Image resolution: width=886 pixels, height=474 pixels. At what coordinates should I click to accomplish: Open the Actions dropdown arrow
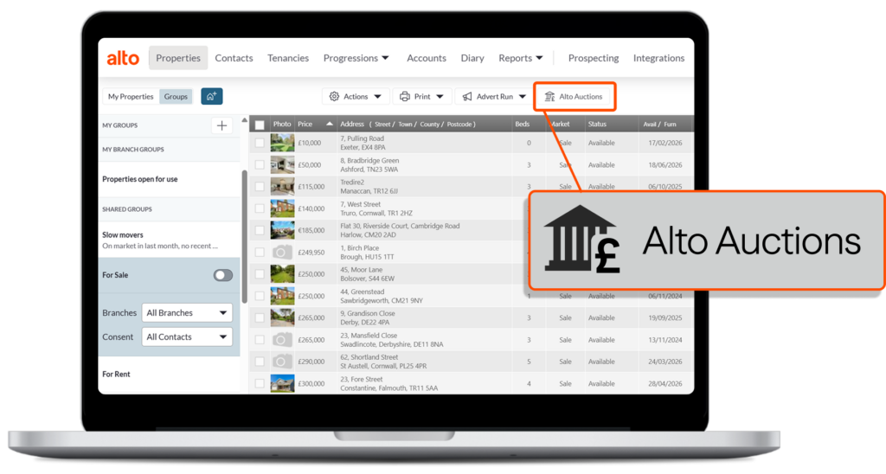(x=377, y=97)
